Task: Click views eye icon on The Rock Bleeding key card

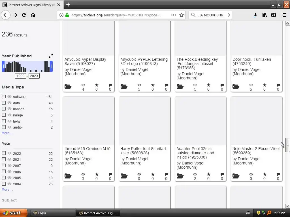Action: (195, 85)
